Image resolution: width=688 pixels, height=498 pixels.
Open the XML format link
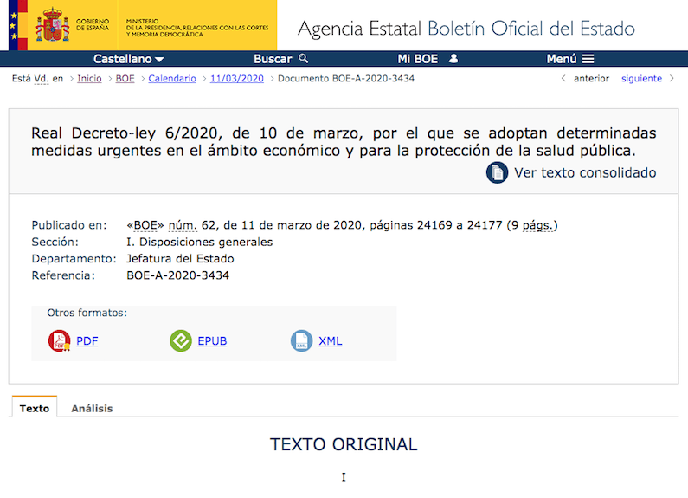coord(331,341)
